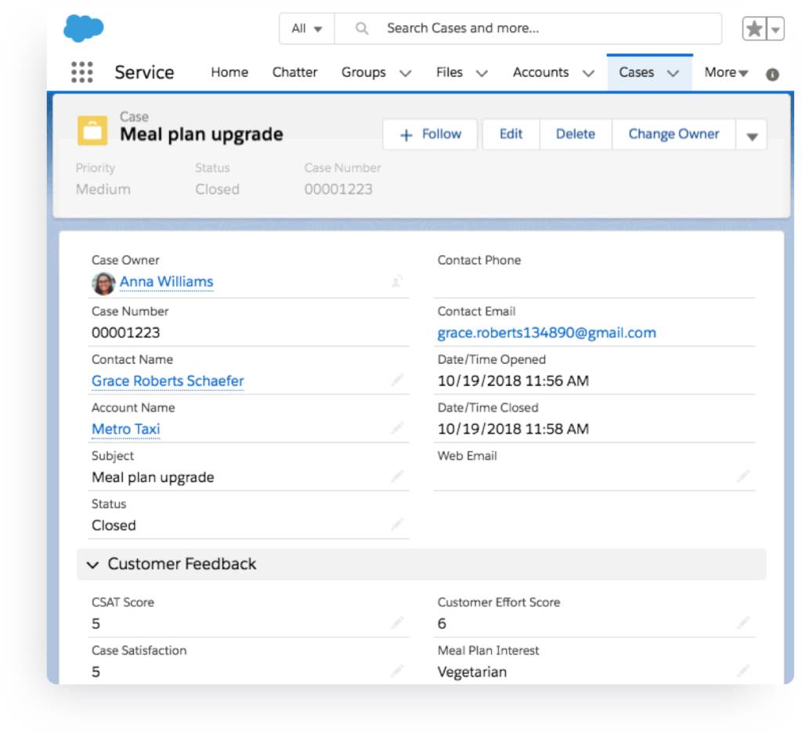802x735 pixels.
Task: Open the Chatter tab
Action: (294, 72)
